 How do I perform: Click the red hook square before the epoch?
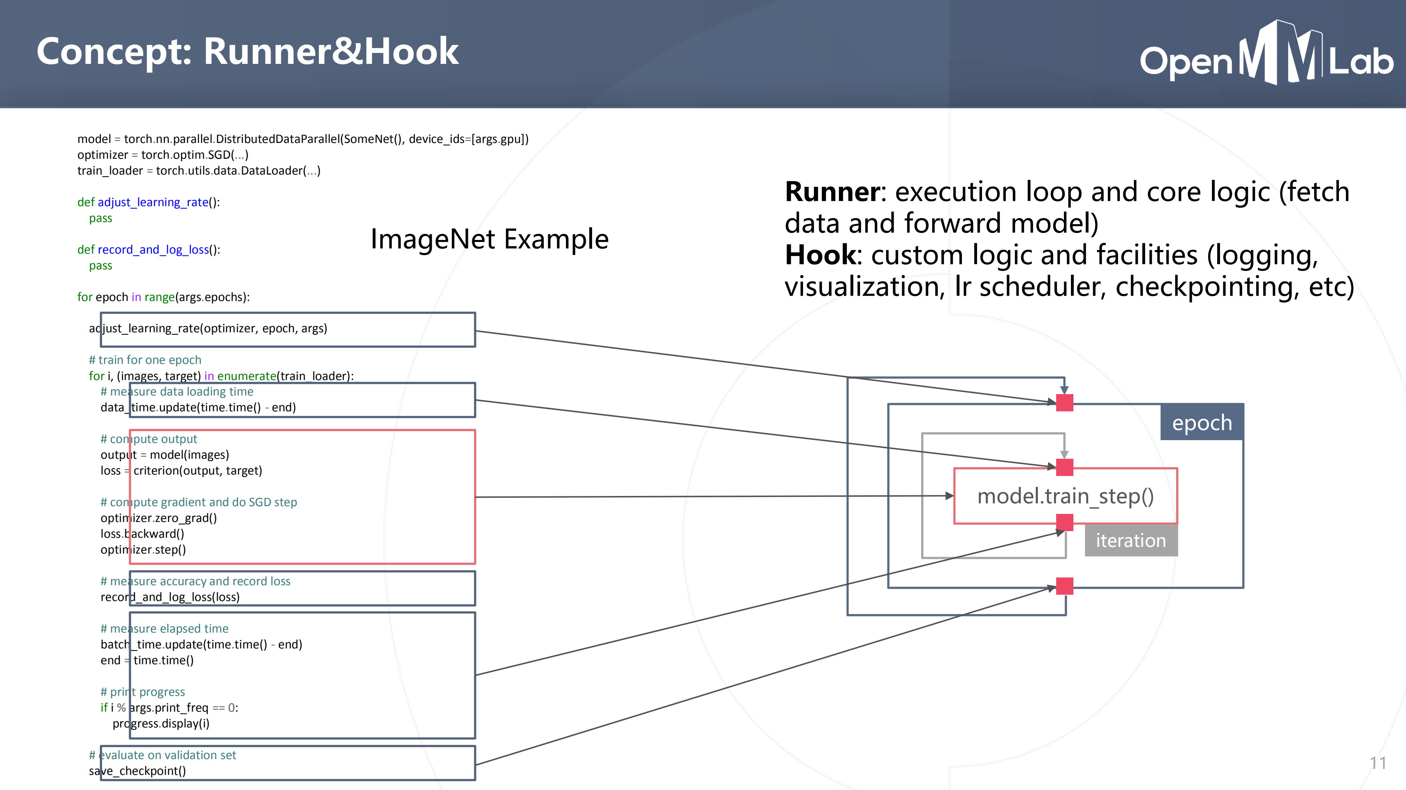(x=1064, y=403)
